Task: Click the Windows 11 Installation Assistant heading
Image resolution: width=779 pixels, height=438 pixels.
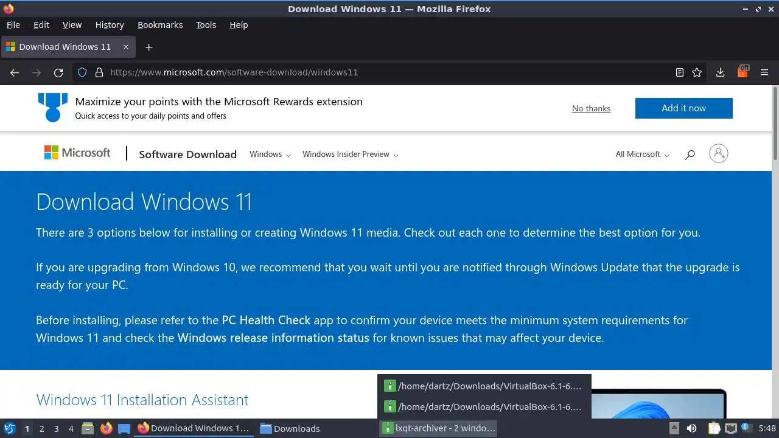Action: 142,400
